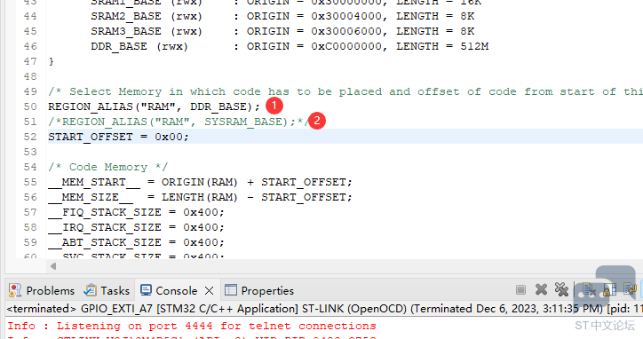This screenshot has height=339, width=643.
Task: Click the __MEM_START__ definition line
Action: click(x=200, y=182)
